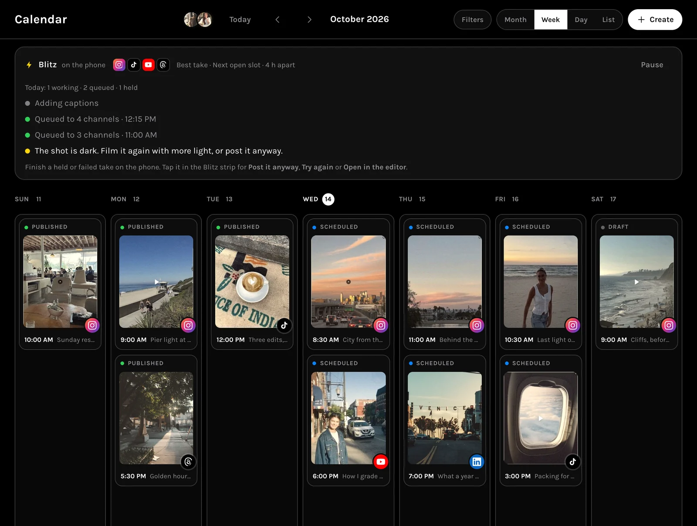Select Wednesday 14 date header
Viewport: 697px width, 526px height.
tap(319, 199)
